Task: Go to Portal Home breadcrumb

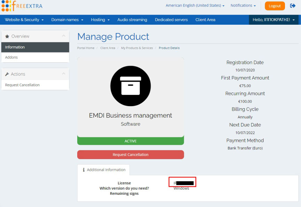Action: pyautogui.click(x=86, y=48)
